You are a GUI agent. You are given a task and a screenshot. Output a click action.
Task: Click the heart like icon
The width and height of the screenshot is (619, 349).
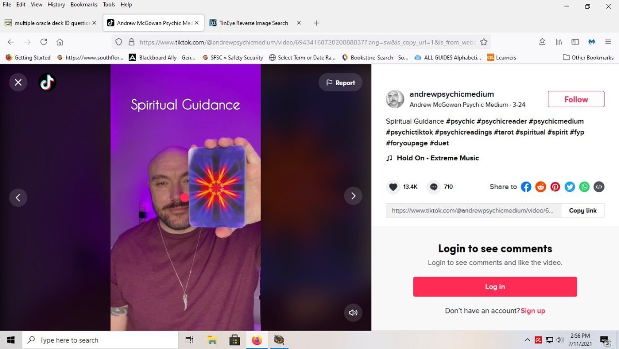point(393,187)
